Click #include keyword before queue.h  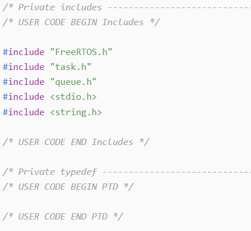tap(23, 82)
